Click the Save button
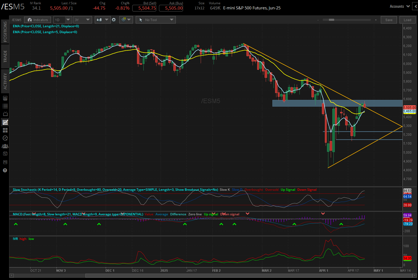 (x=389, y=20)
